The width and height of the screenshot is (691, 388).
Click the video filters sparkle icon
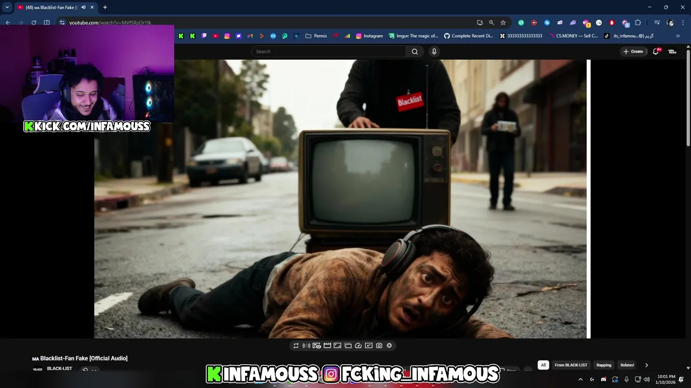(369, 345)
